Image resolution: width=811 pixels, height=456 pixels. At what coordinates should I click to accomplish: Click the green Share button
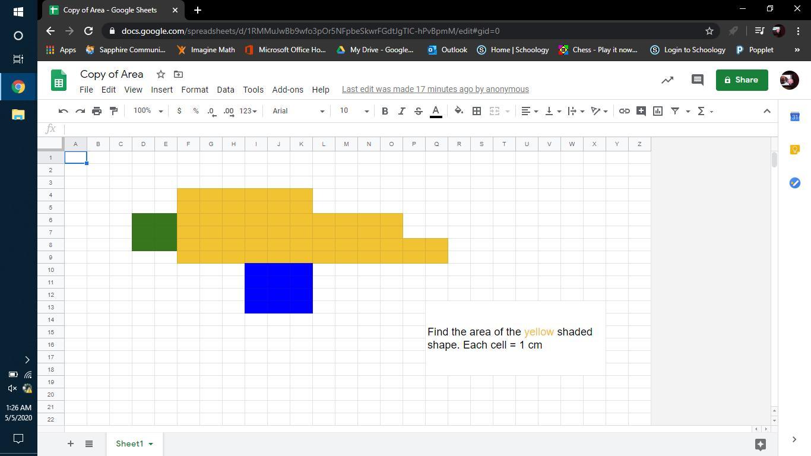pyautogui.click(x=742, y=80)
